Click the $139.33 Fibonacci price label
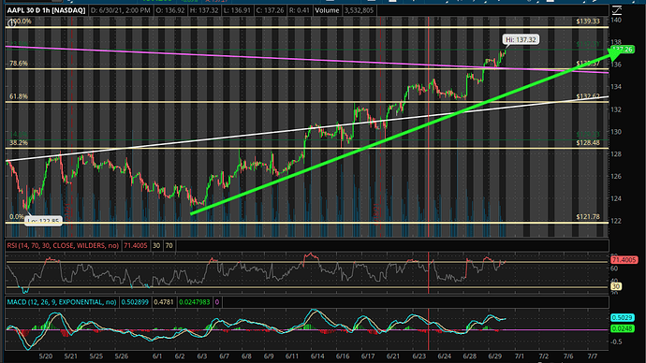Screen dimensions: 646x363 588,21
